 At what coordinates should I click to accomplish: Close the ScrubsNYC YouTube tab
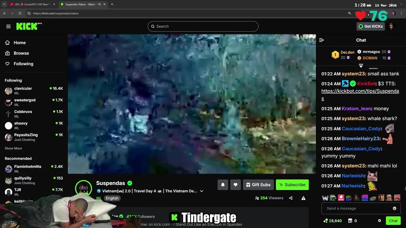(x=54, y=4)
